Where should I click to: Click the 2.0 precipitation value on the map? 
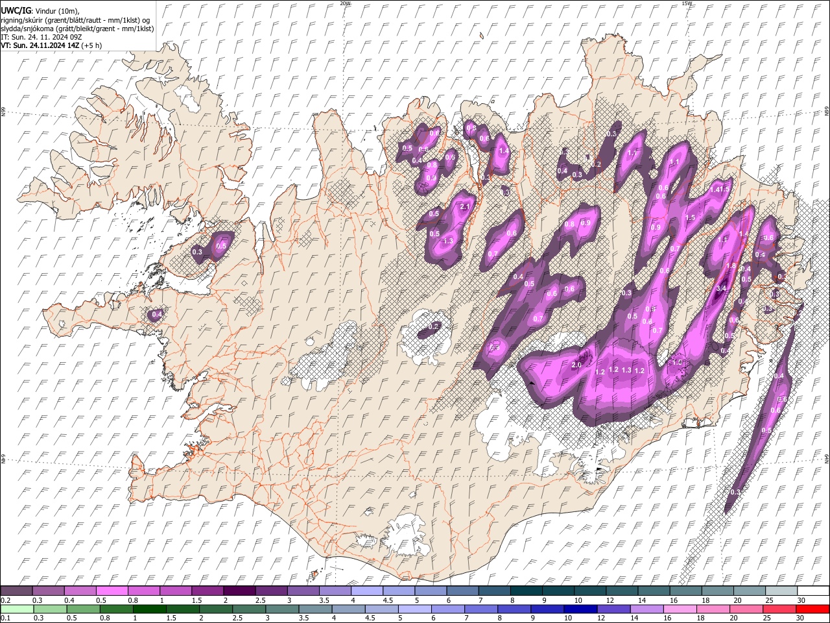coord(576,365)
